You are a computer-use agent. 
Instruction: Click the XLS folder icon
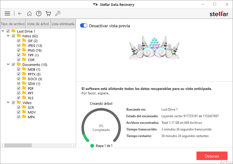tap(24, 98)
